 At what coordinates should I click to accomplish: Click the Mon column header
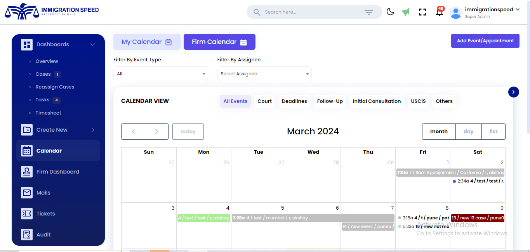tap(204, 152)
